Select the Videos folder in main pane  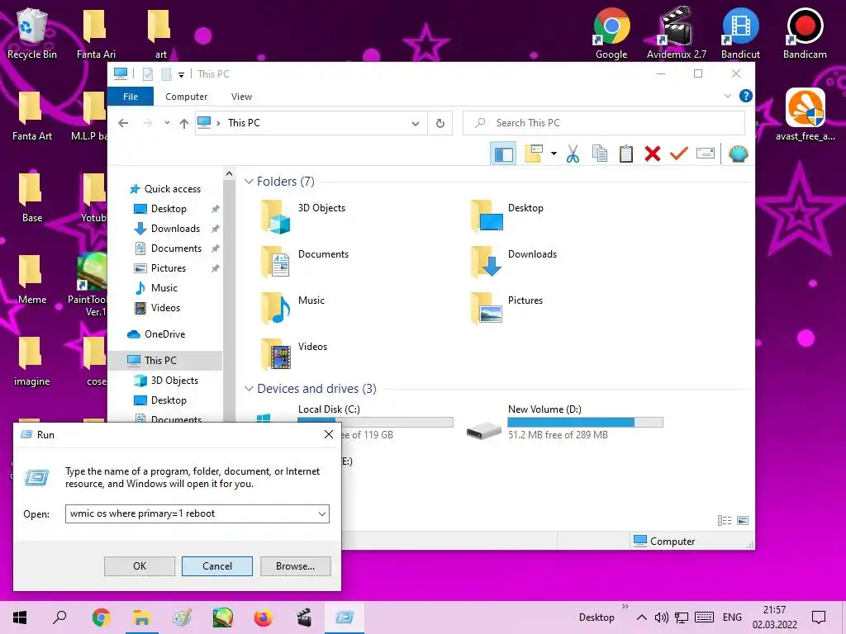294,354
